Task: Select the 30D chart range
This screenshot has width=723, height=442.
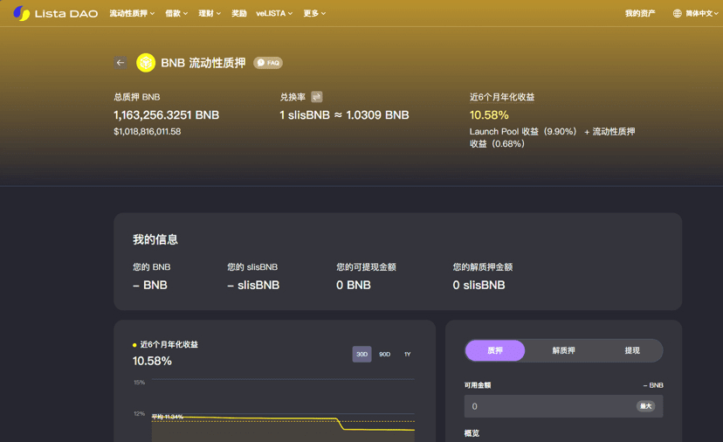Action: (x=362, y=355)
